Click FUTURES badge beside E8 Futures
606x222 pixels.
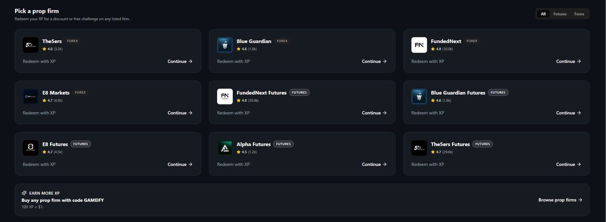click(x=80, y=144)
